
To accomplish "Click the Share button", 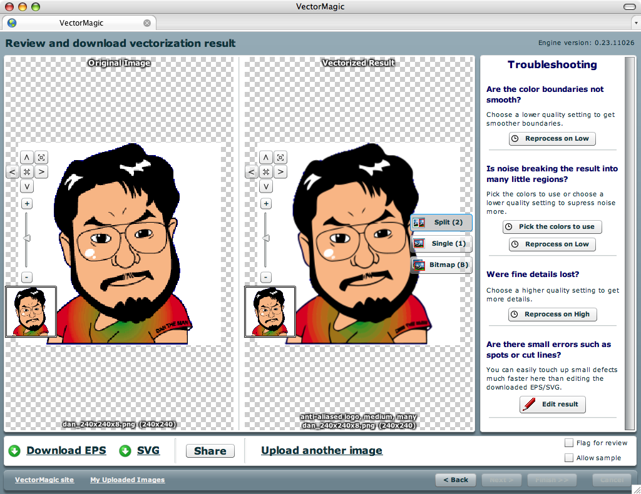I will (x=210, y=450).
